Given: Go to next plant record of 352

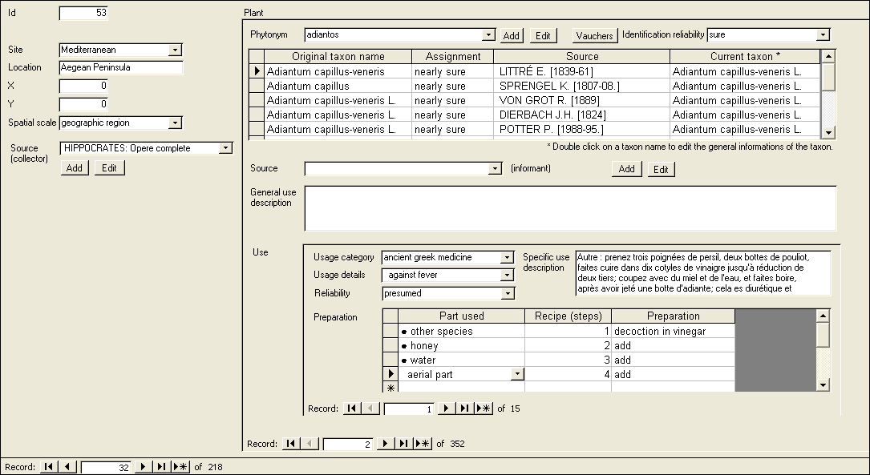Looking at the screenshot, I should coord(385,444).
